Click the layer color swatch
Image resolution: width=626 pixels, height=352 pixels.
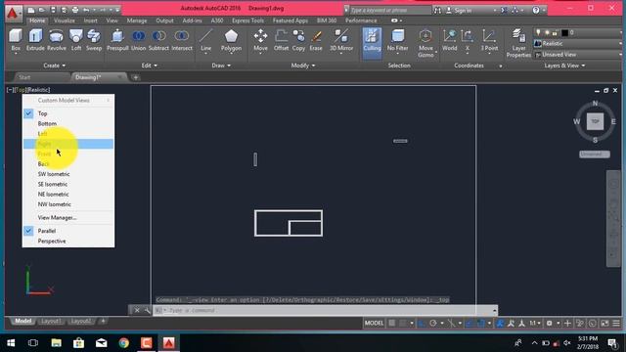[x=564, y=32]
